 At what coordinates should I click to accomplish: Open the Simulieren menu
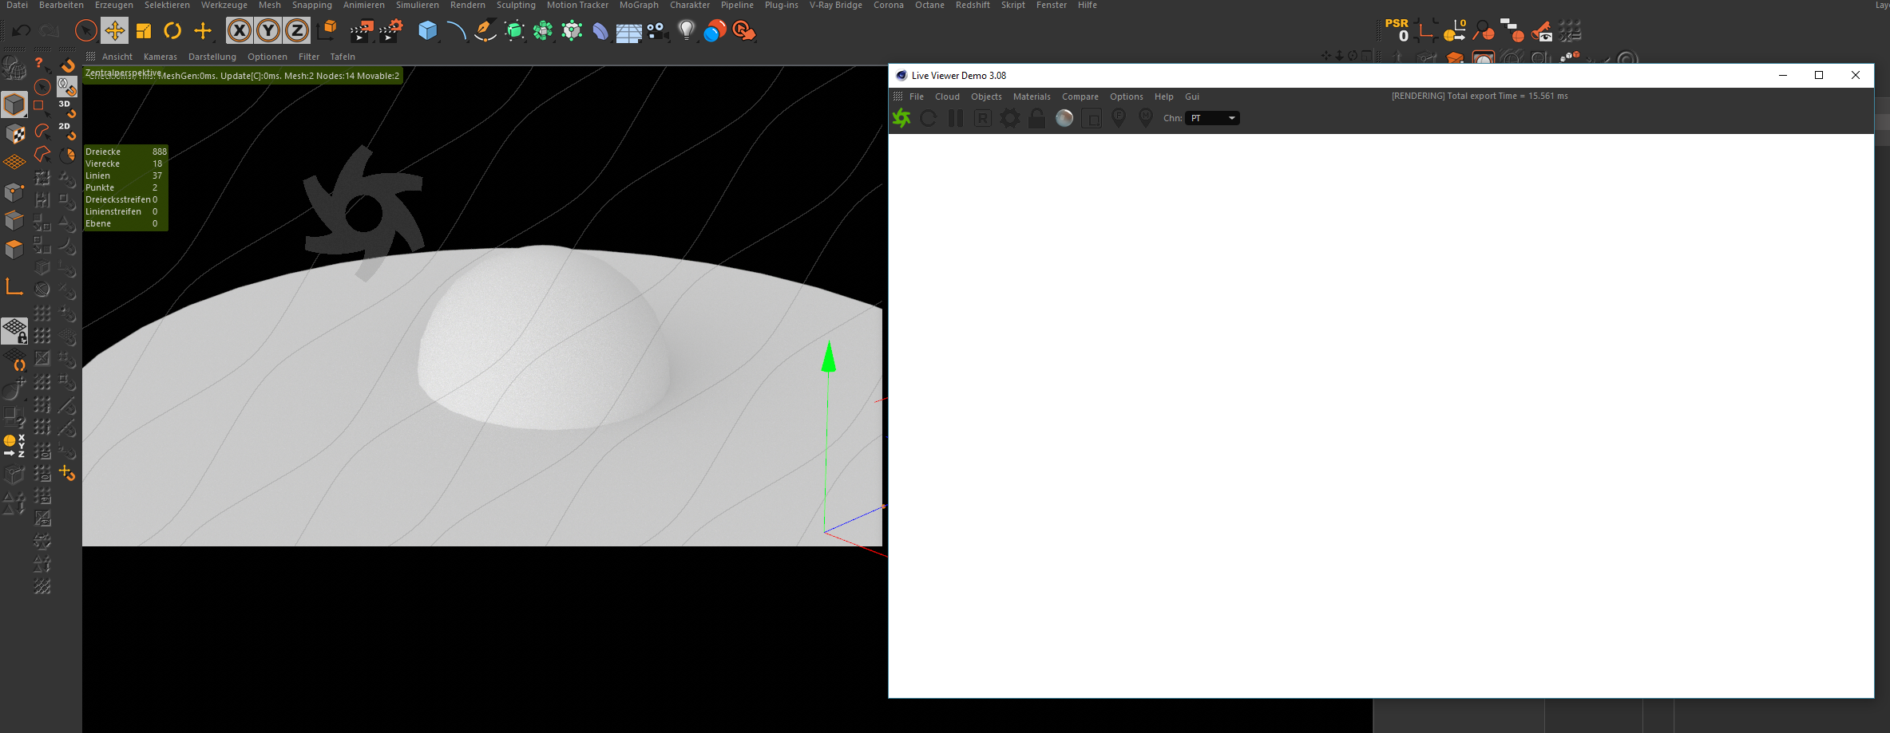pos(418,5)
